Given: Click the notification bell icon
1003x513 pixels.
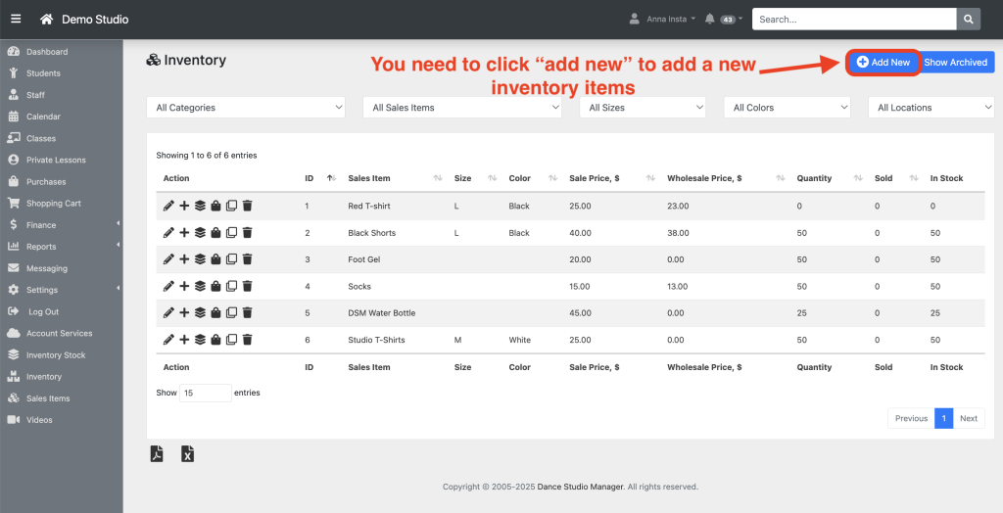Looking at the screenshot, I should click(709, 20).
